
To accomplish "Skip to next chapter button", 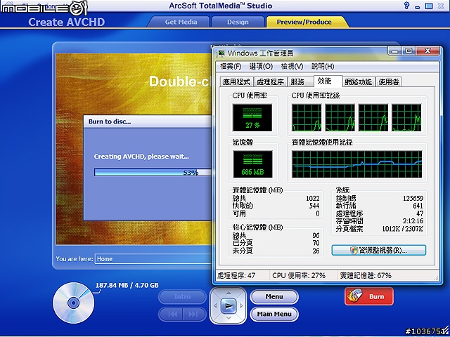I will pyautogui.click(x=193, y=315).
